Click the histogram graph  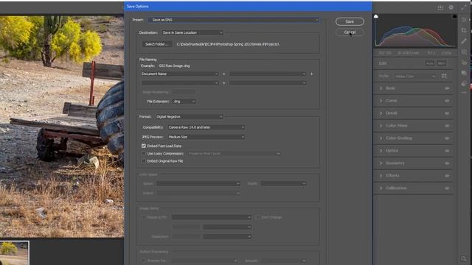click(415, 31)
